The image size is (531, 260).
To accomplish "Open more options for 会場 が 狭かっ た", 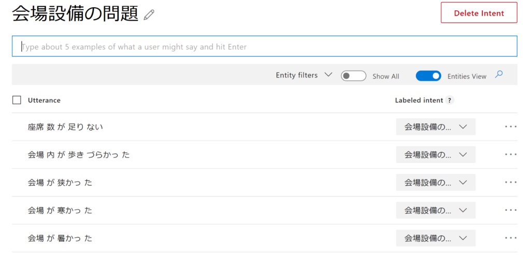I will [510, 182].
